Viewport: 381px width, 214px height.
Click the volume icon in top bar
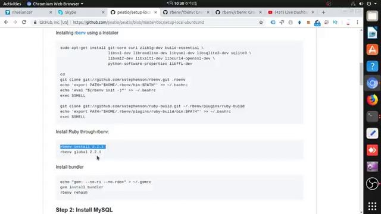361,4
